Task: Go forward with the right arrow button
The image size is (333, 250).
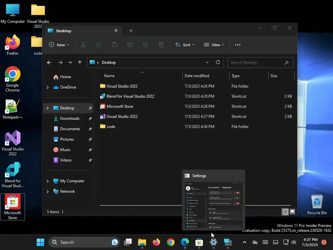Action: [60, 62]
